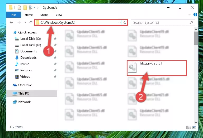Open Local Disk (C:) in sidebar
Viewport: 203px width, 138px height.
coord(31,39)
